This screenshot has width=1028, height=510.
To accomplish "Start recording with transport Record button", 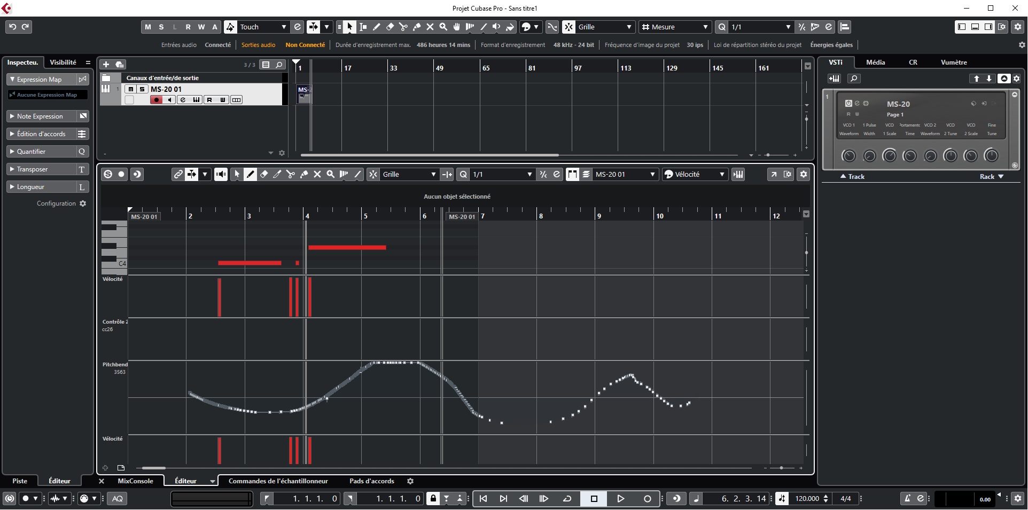I will click(x=647, y=499).
